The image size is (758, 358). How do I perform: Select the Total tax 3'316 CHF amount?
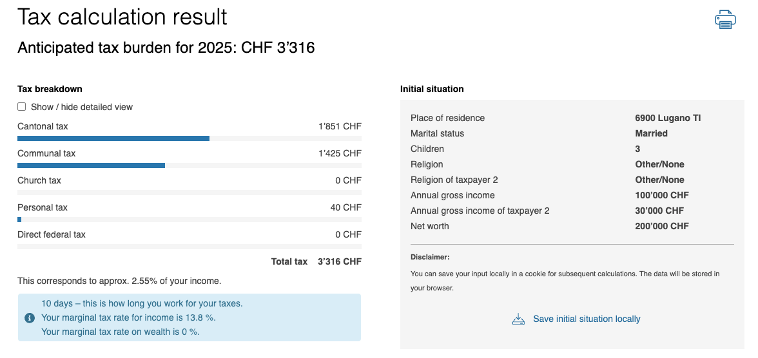339,261
